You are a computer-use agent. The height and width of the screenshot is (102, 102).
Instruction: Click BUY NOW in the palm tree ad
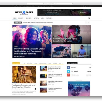click(79, 92)
